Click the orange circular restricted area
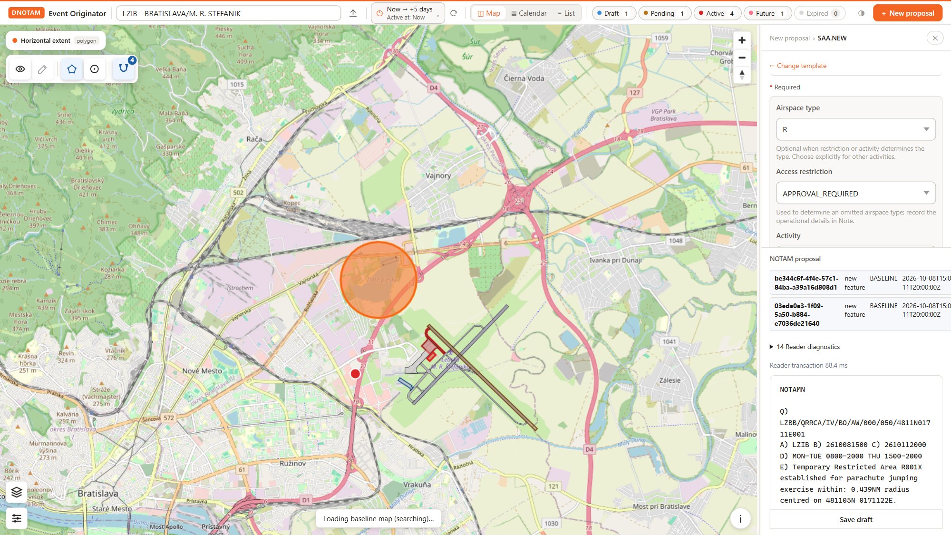 378,280
